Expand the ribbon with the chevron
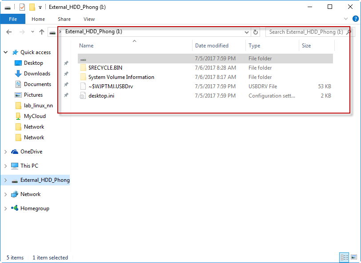 pyautogui.click(x=346, y=19)
